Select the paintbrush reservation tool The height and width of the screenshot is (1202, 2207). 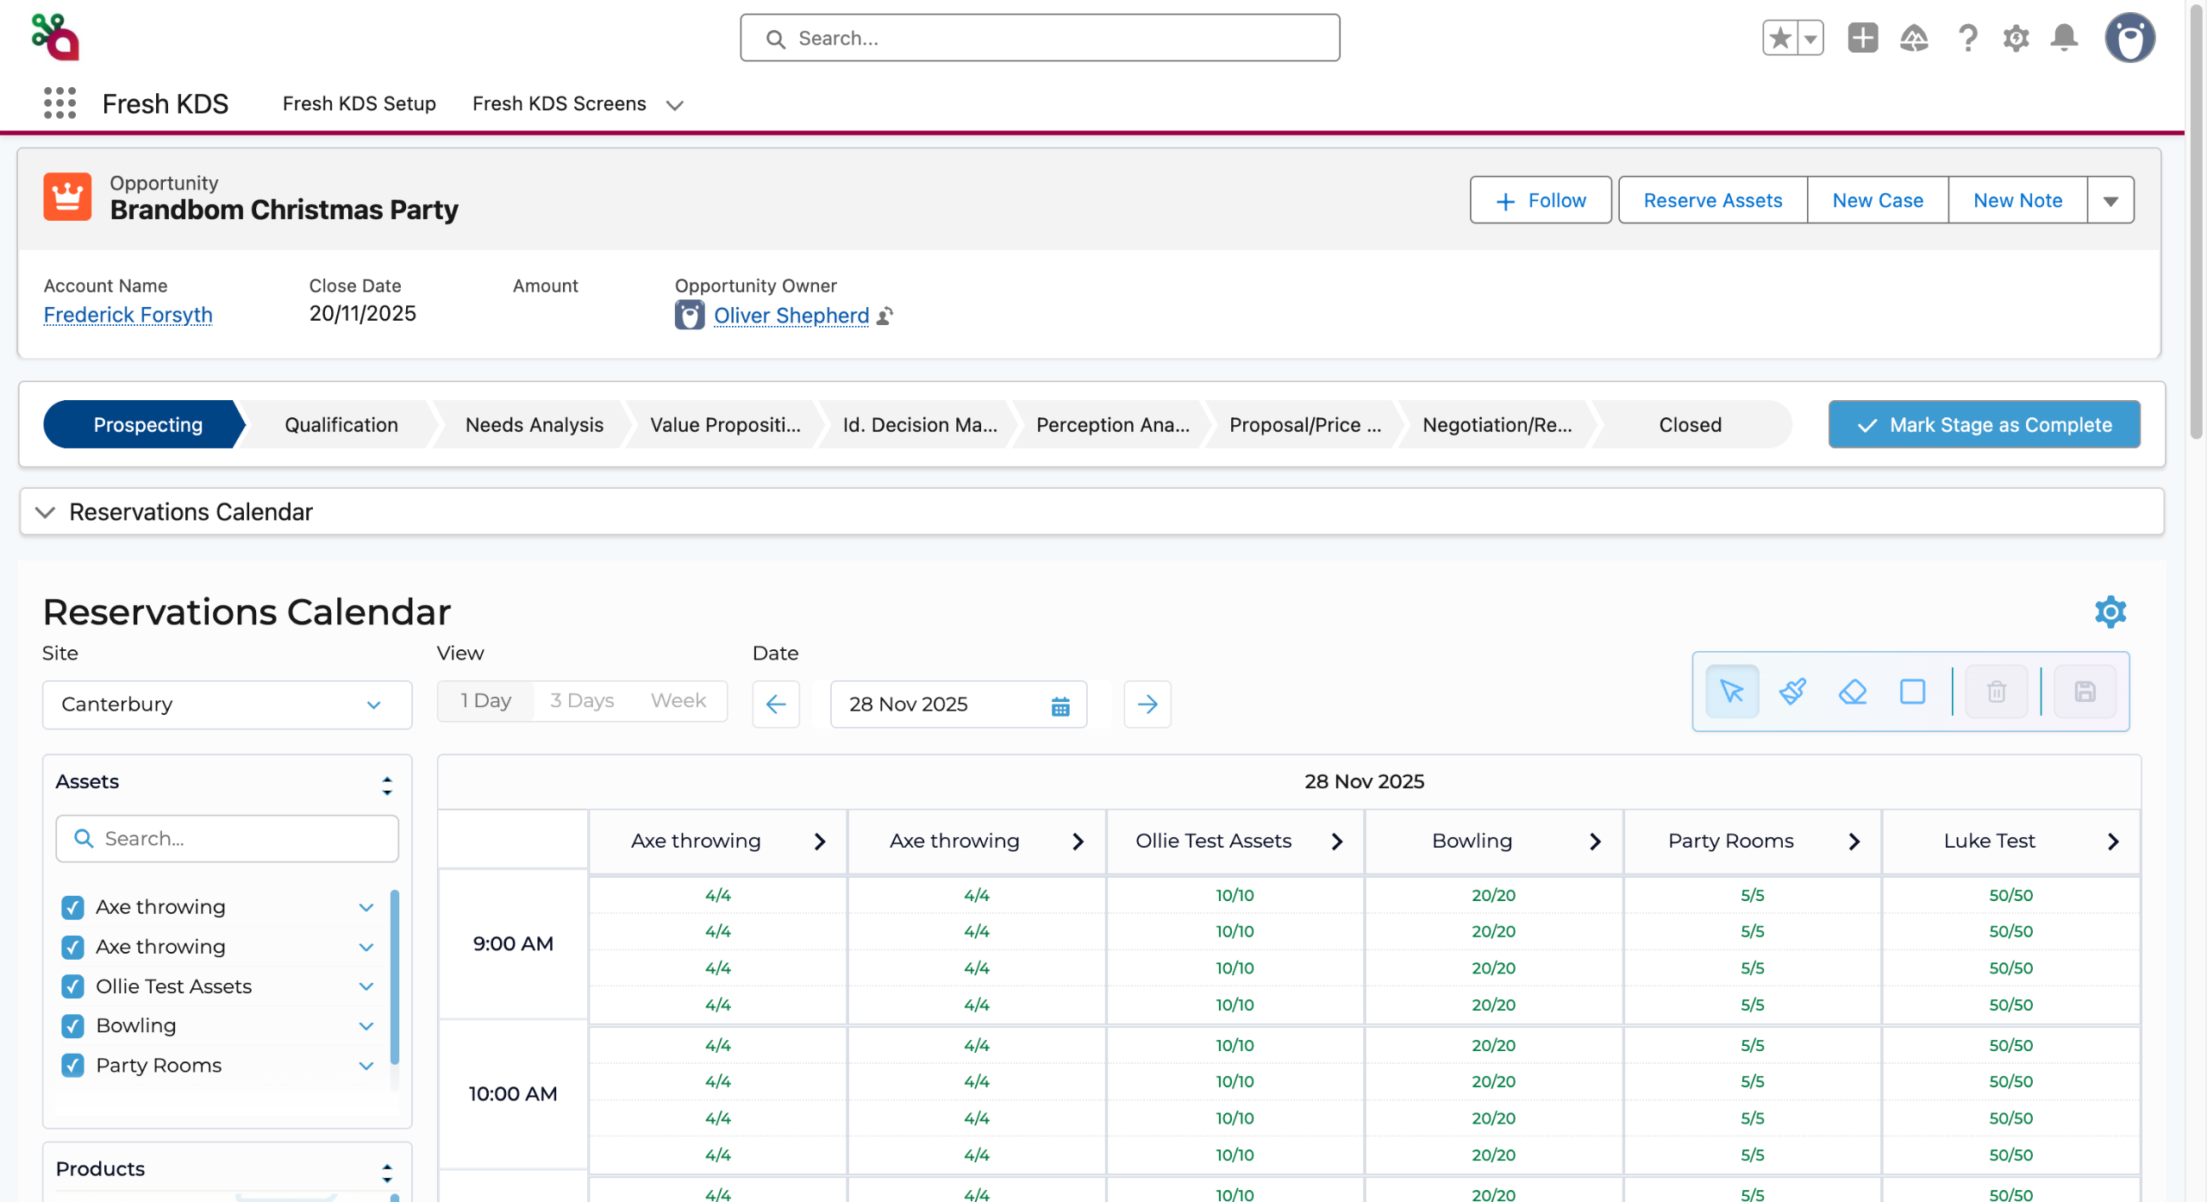tap(1792, 692)
